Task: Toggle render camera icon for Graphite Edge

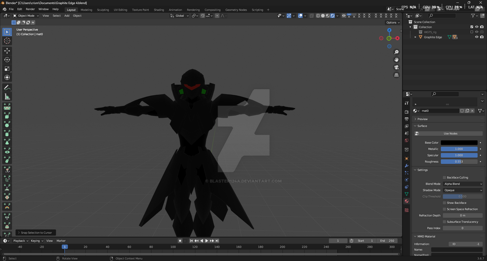Action: [x=482, y=37]
